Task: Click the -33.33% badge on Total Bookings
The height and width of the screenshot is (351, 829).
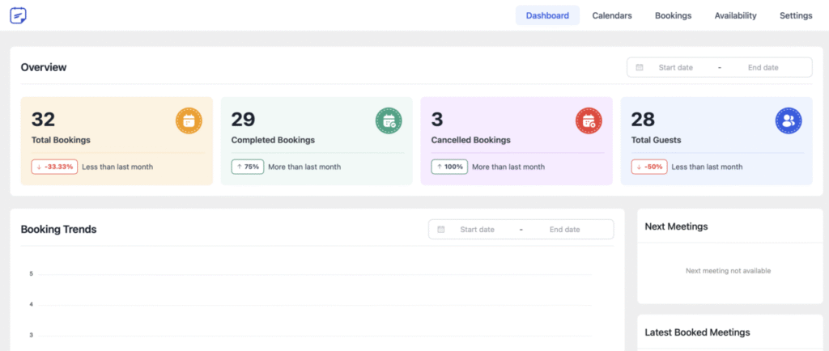Action: point(54,167)
